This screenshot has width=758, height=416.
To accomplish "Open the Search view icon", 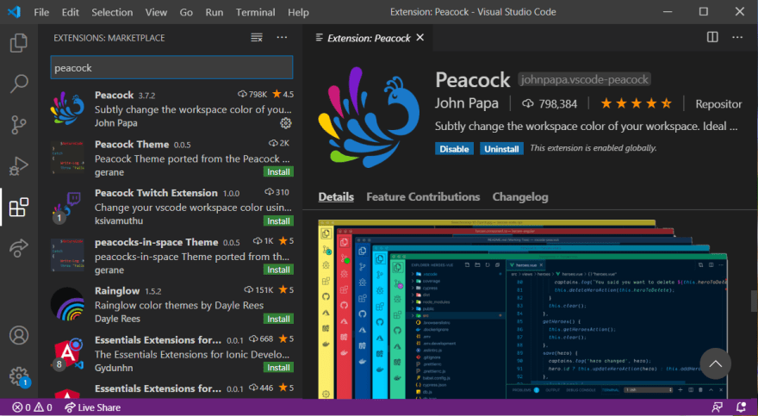I will pos(18,84).
